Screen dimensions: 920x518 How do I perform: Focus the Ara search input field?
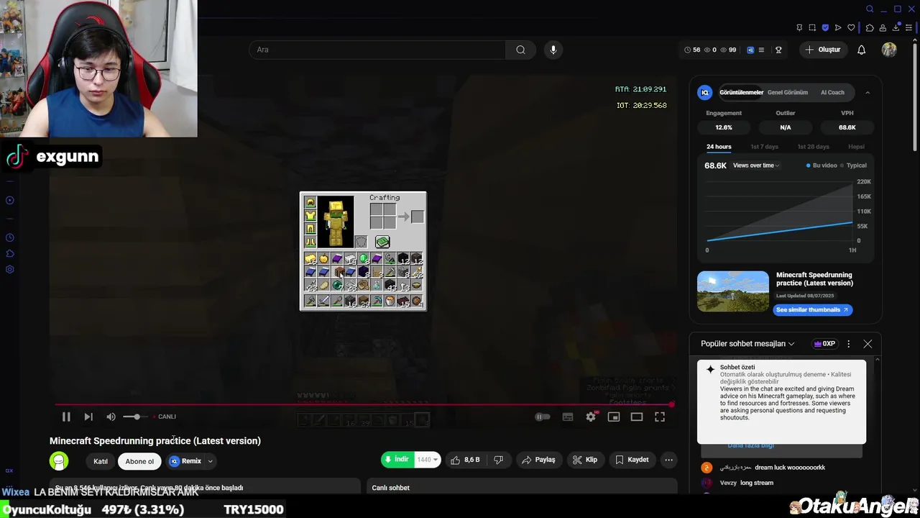point(377,50)
